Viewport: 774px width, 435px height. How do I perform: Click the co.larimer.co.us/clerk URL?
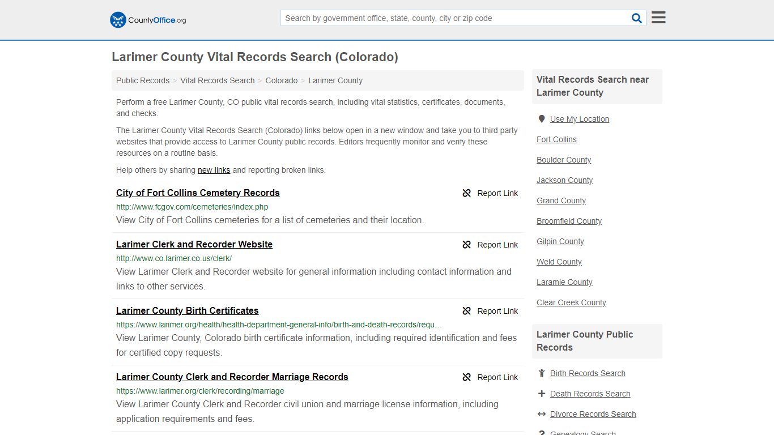[174, 258]
